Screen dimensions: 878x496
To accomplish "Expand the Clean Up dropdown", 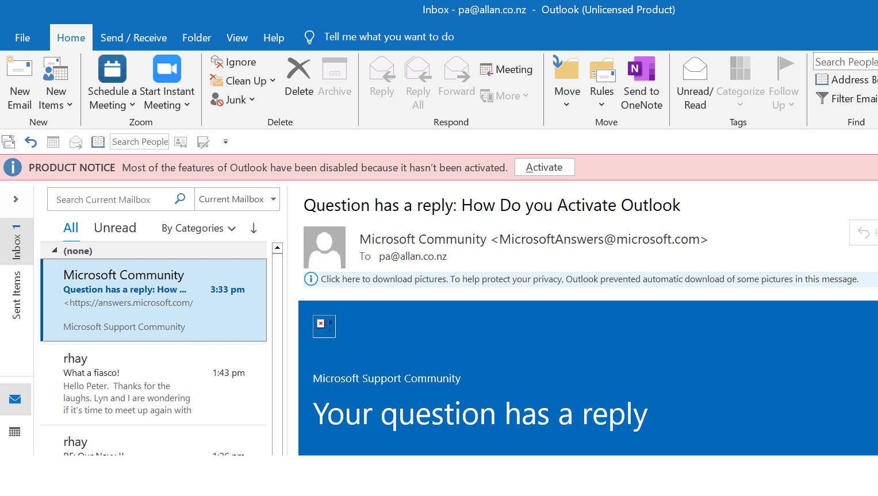I will point(243,80).
